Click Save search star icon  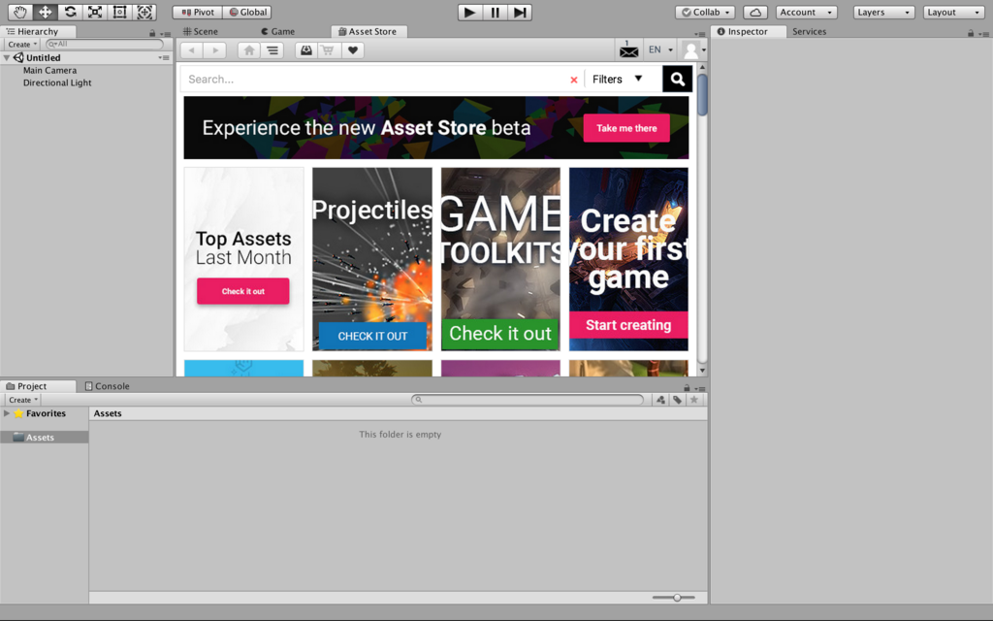[x=694, y=399]
